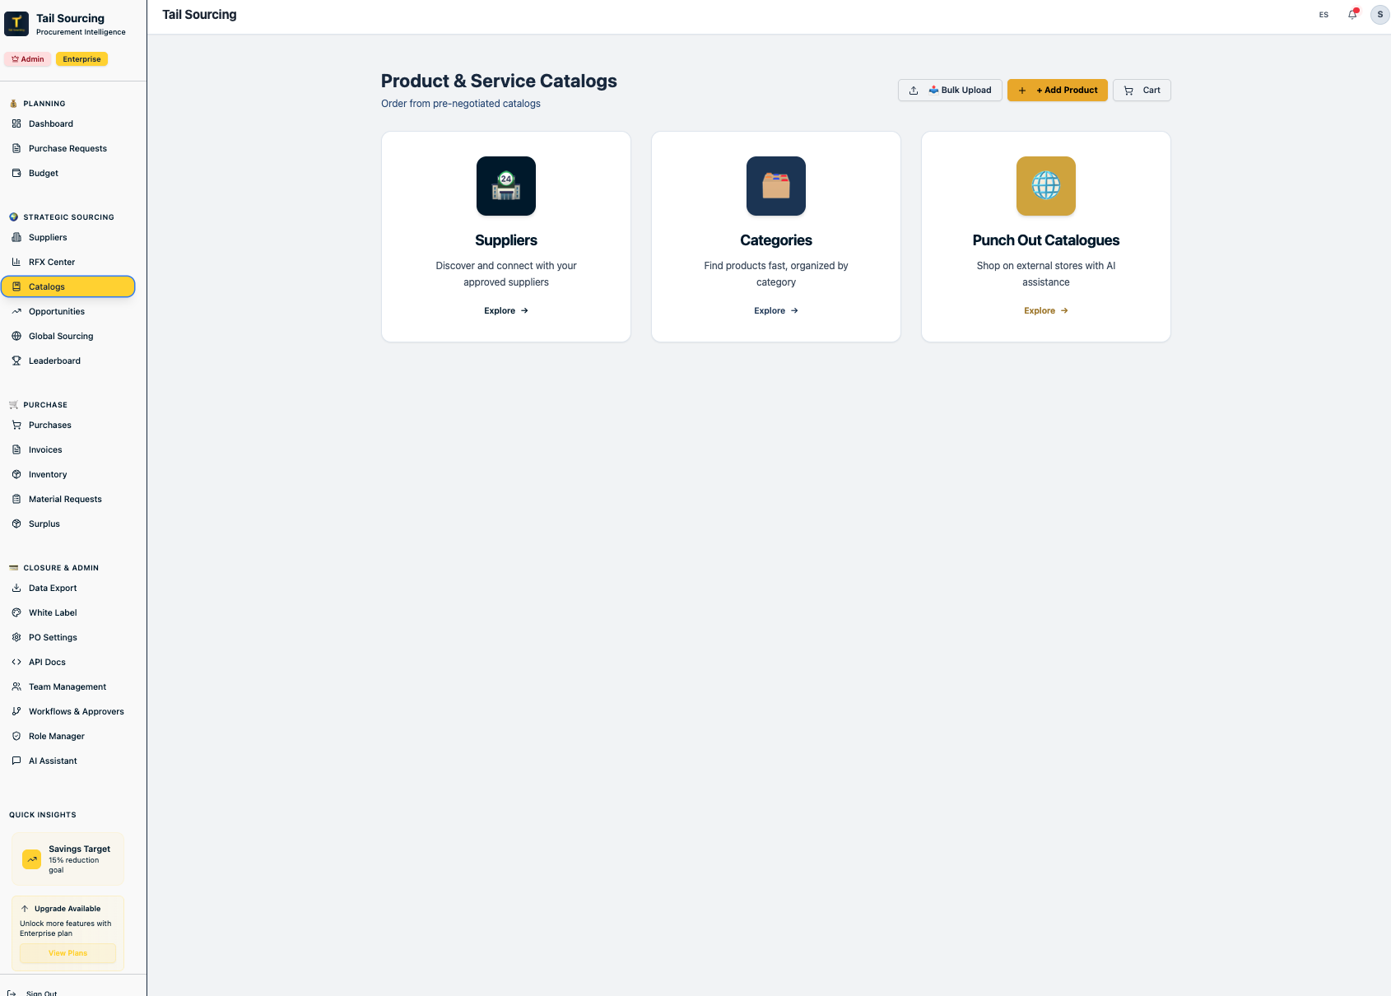The image size is (1391, 996).
Task: Click the White Label palette icon
Action: (16, 612)
